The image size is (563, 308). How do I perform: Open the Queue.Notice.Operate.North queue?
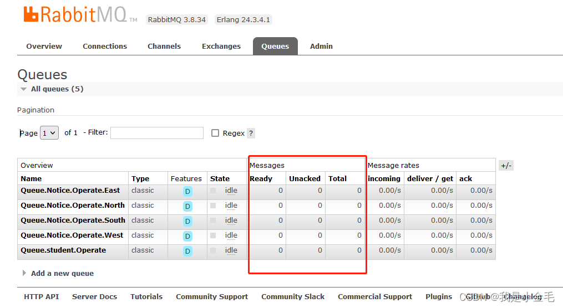[x=73, y=206]
